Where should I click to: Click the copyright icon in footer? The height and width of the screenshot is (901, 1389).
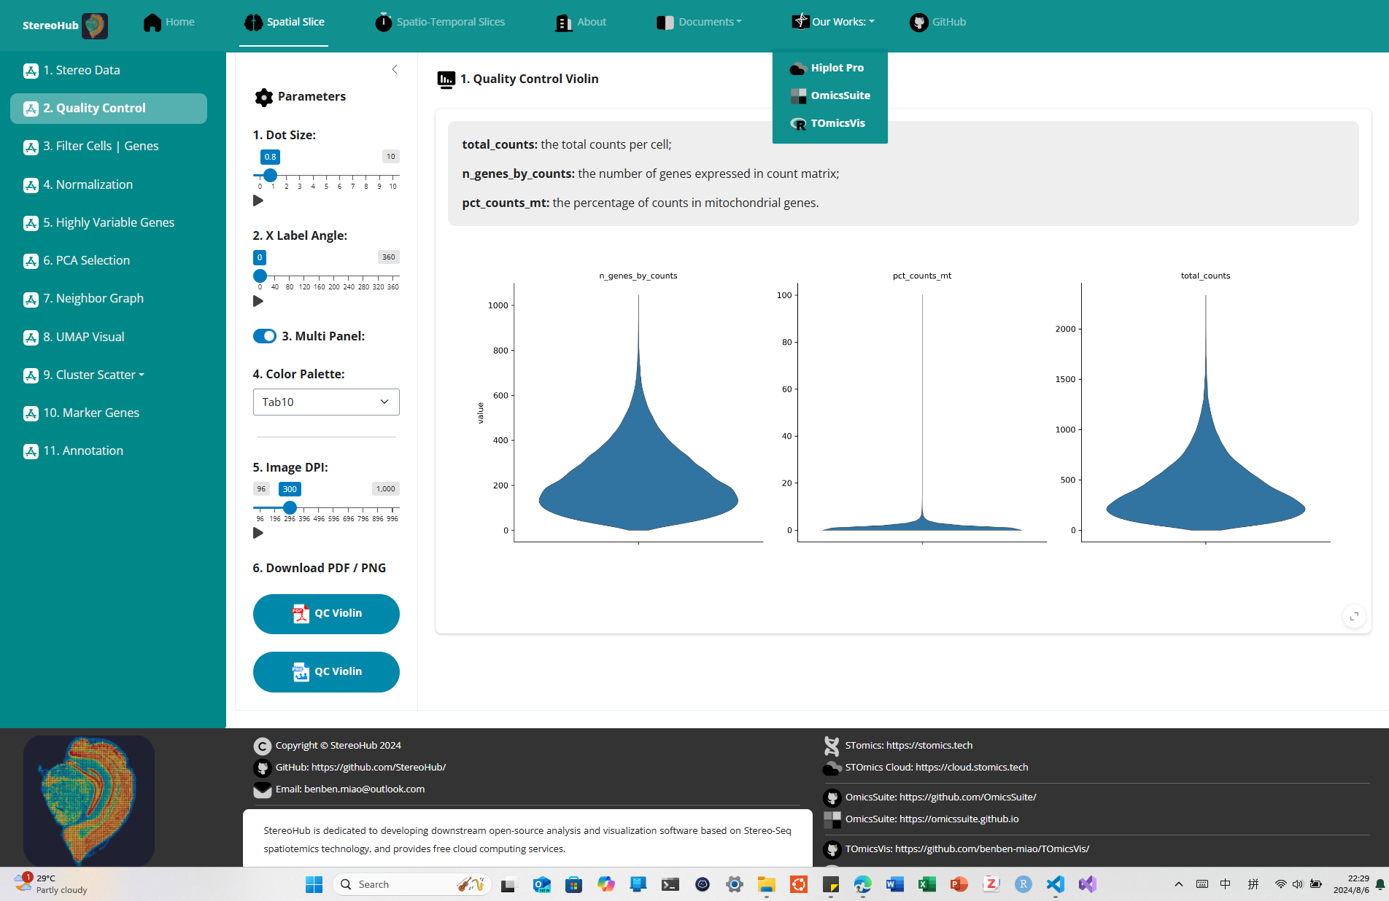pyautogui.click(x=262, y=746)
